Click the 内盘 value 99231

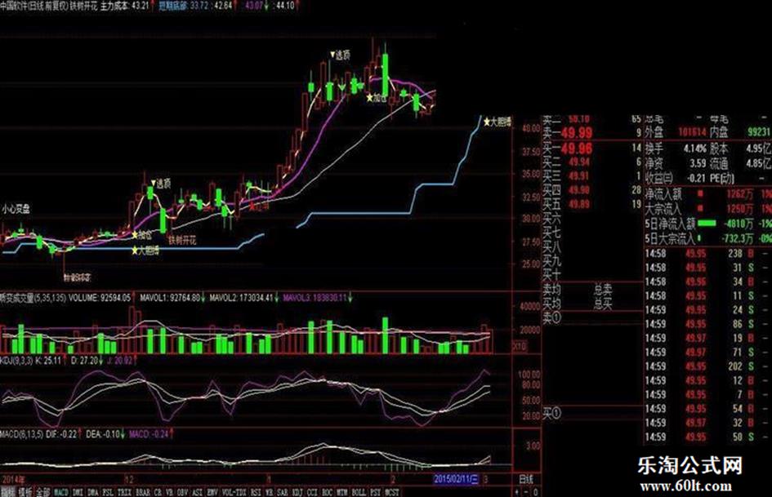tap(758, 132)
